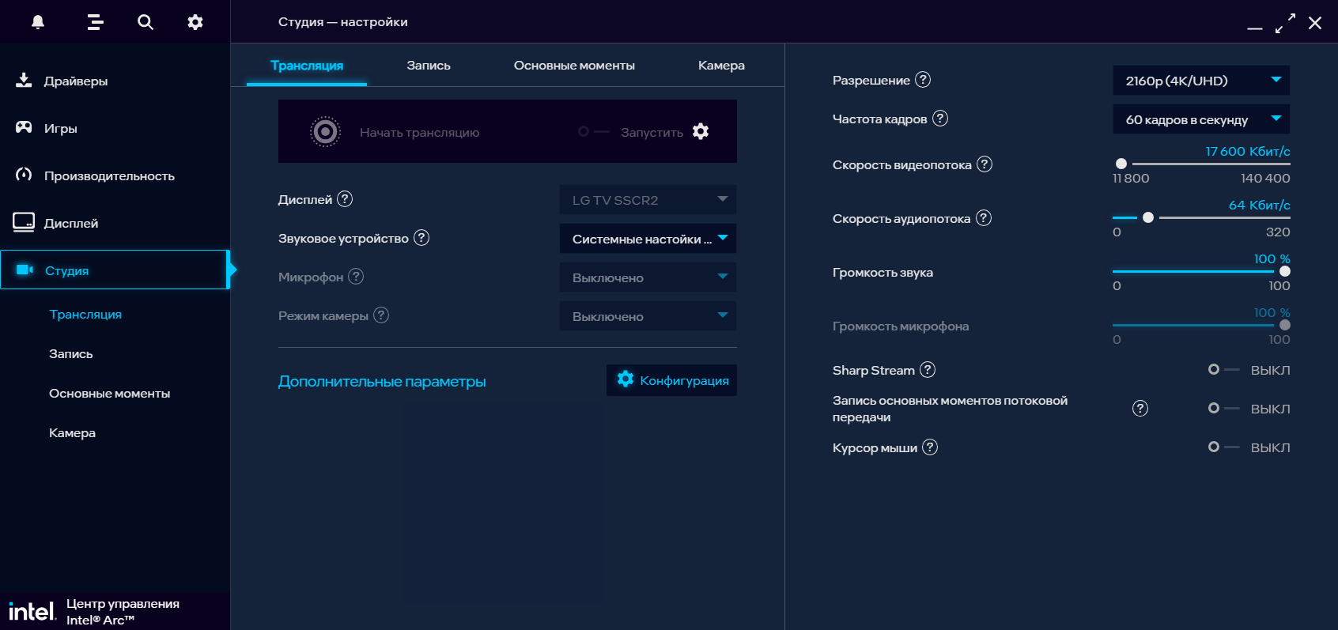Toggle Sharp Stream switch on
1338x630 pixels.
click(1223, 370)
